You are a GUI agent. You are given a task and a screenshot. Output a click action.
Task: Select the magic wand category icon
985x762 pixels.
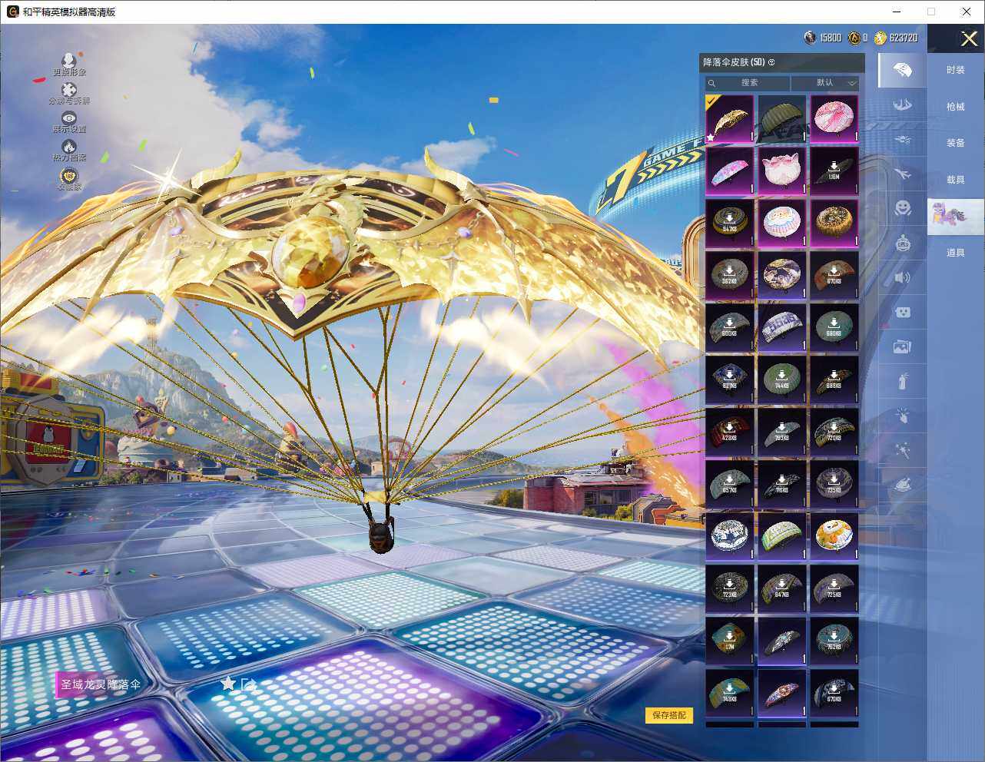click(x=903, y=451)
